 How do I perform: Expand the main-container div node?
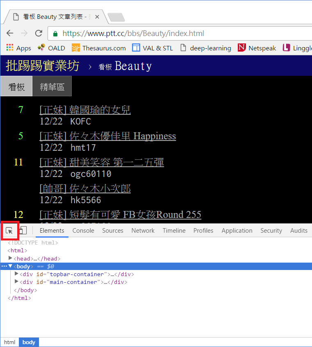point(16,281)
